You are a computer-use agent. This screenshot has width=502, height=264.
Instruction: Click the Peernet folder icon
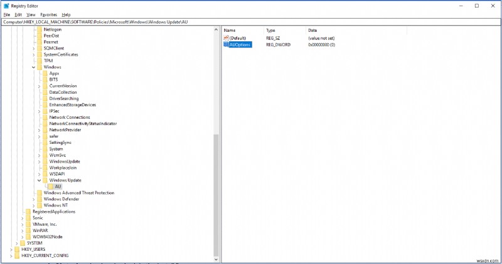click(x=40, y=42)
